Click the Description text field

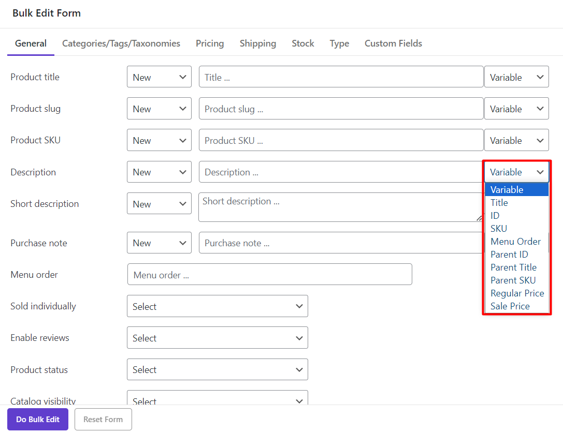[341, 172]
